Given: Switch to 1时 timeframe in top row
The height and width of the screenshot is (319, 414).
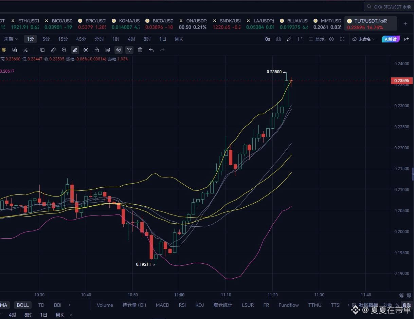Looking at the screenshot, I should coord(116,39).
